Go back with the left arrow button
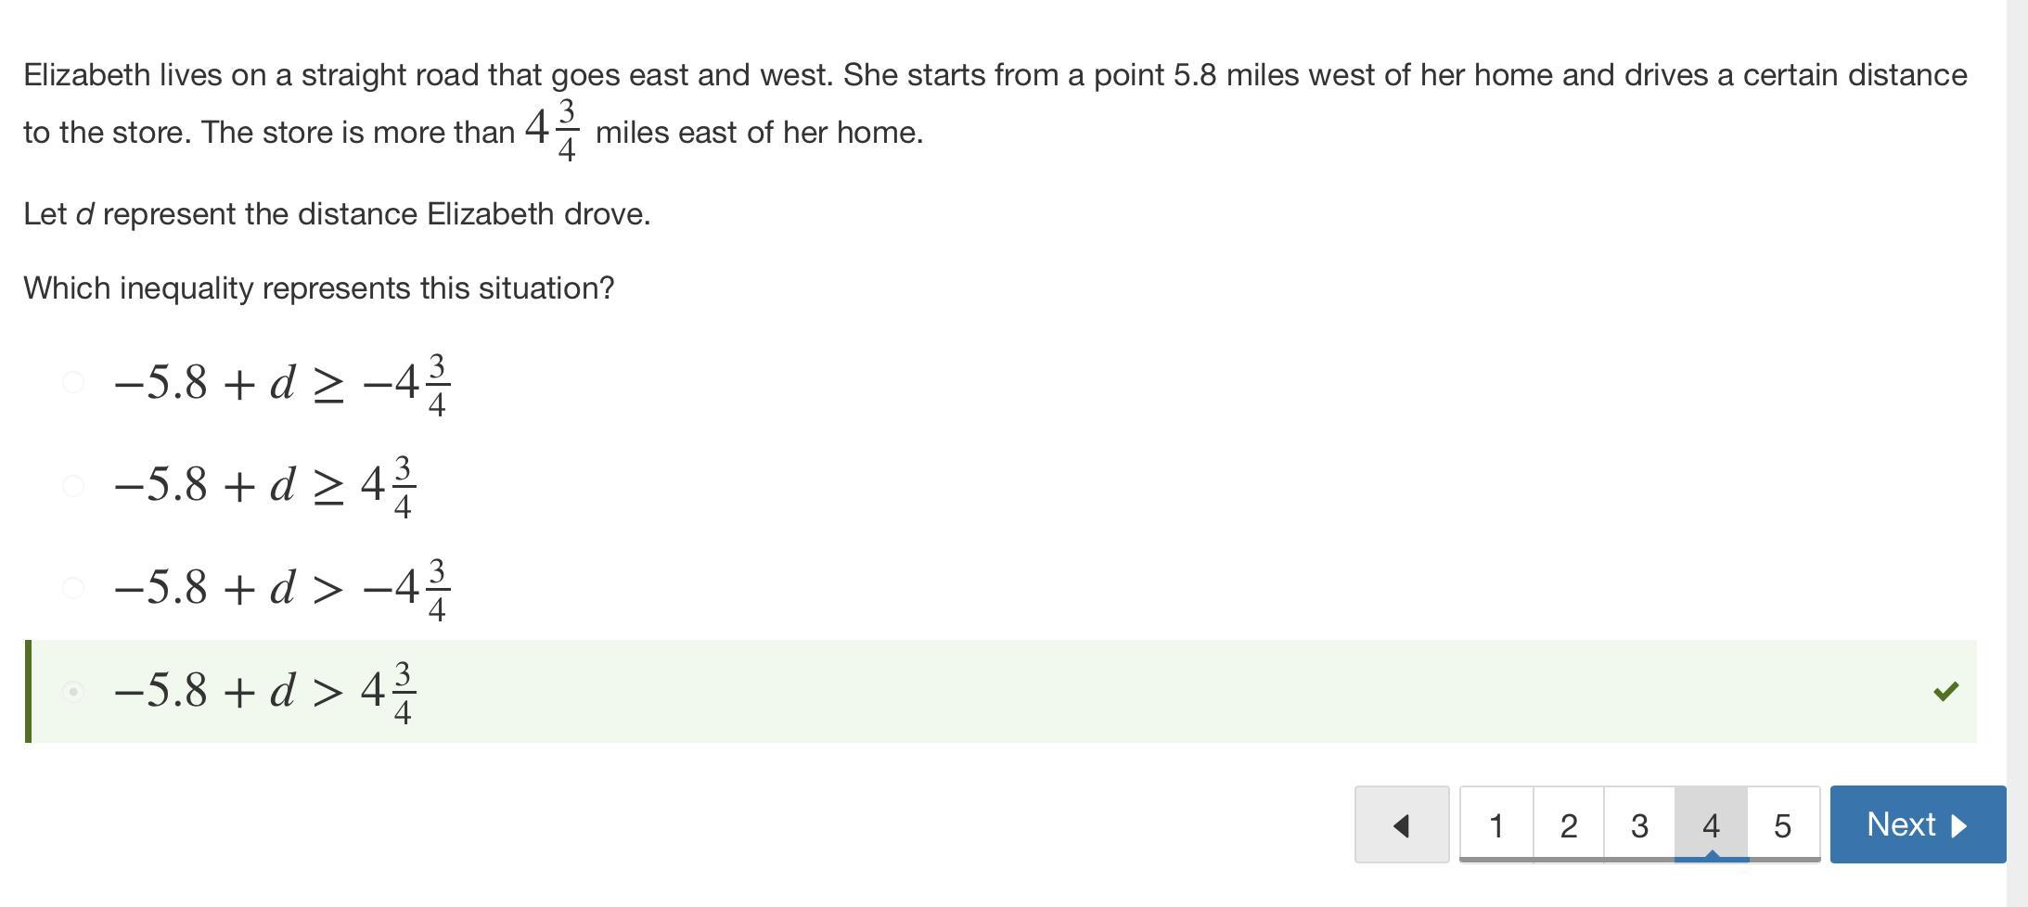This screenshot has width=2028, height=907. coord(1401,824)
